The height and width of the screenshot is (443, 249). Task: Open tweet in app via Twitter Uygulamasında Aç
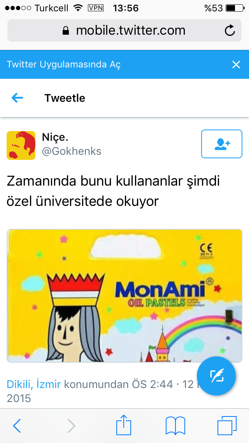(64, 65)
